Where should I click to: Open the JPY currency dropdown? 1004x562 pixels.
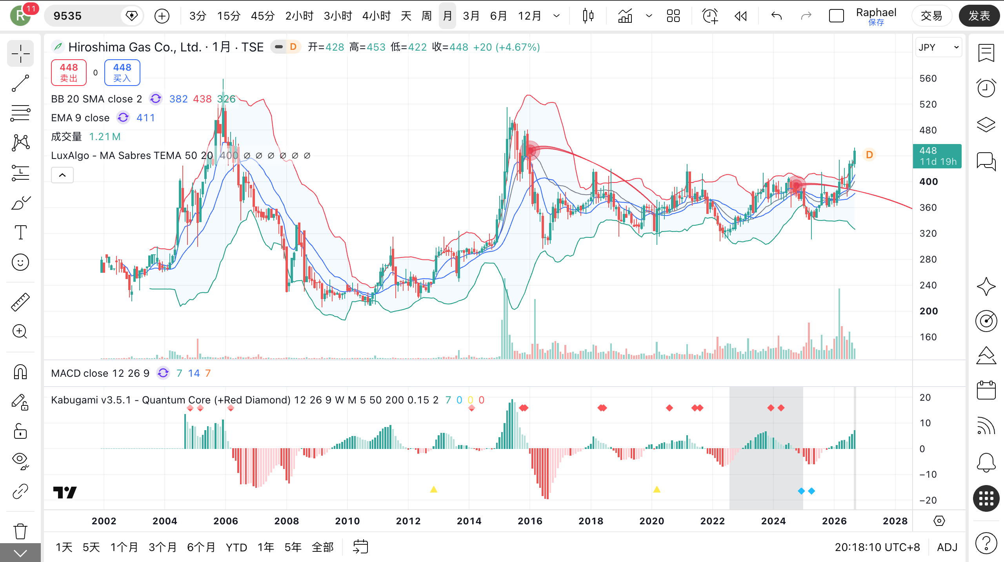click(939, 47)
